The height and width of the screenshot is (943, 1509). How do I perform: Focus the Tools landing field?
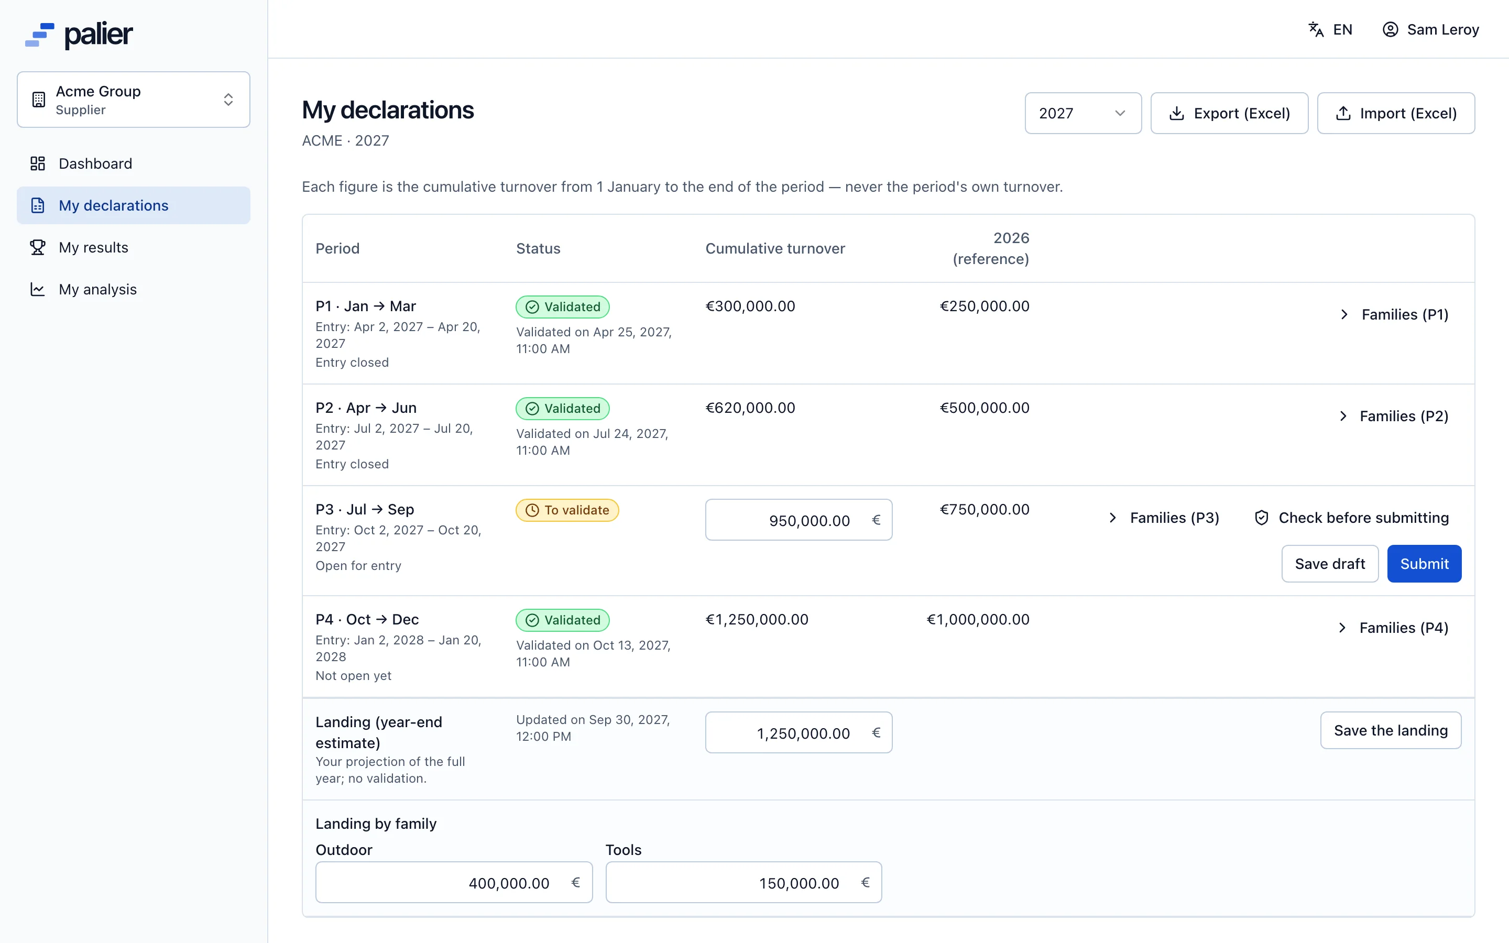coord(743,883)
